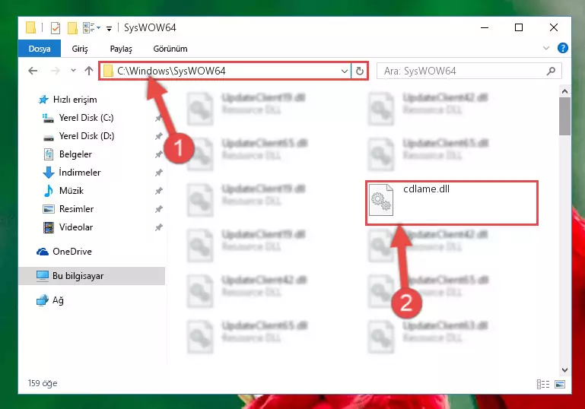Switch to details view in status bar

(x=543, y=384)
